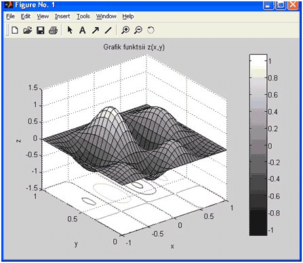Toggle the Zoom In tool
This screenshot has height=263, width=303.
[x=125, y=30]
